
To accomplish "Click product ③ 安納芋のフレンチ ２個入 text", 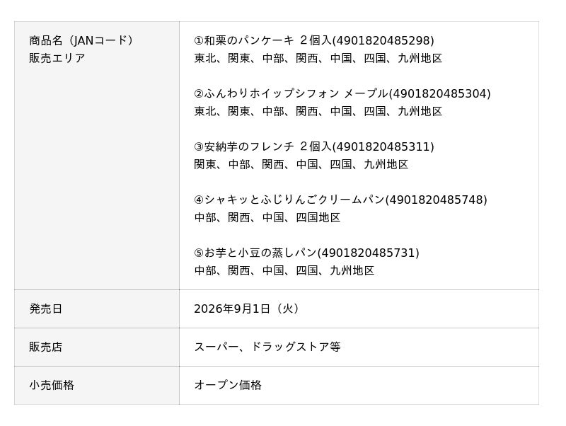I will point(262,146).
